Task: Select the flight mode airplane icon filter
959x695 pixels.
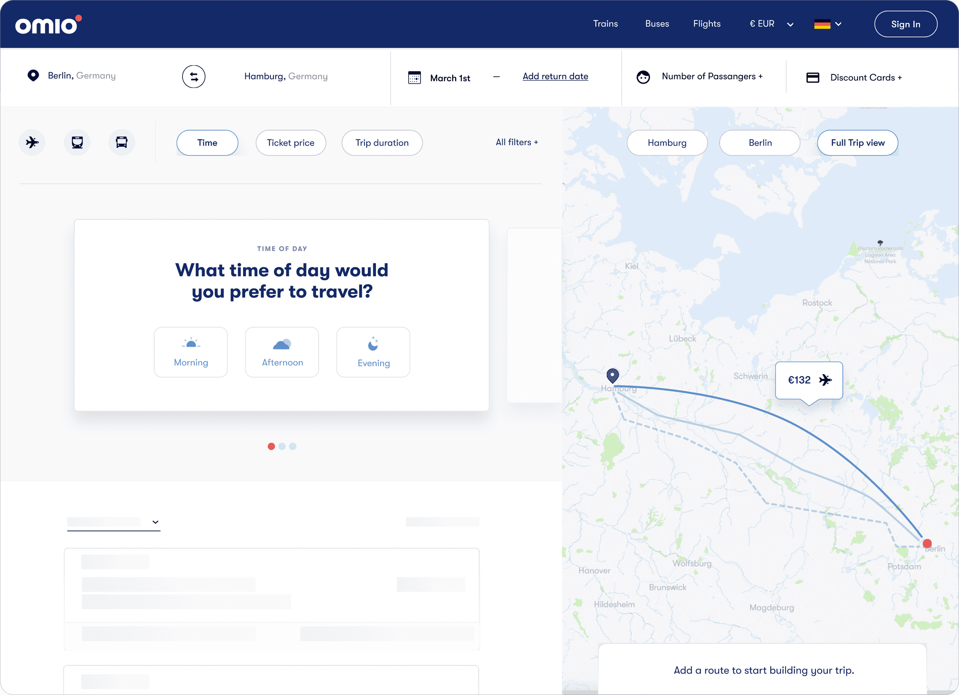Action: (32, 142)
